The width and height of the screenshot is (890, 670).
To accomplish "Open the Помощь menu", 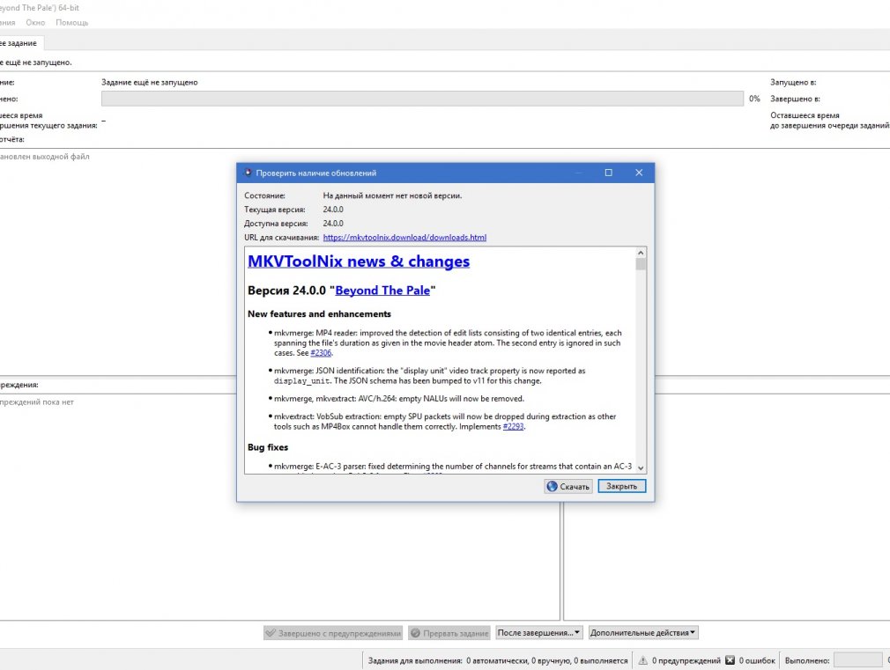I will (x=72, y=23).
